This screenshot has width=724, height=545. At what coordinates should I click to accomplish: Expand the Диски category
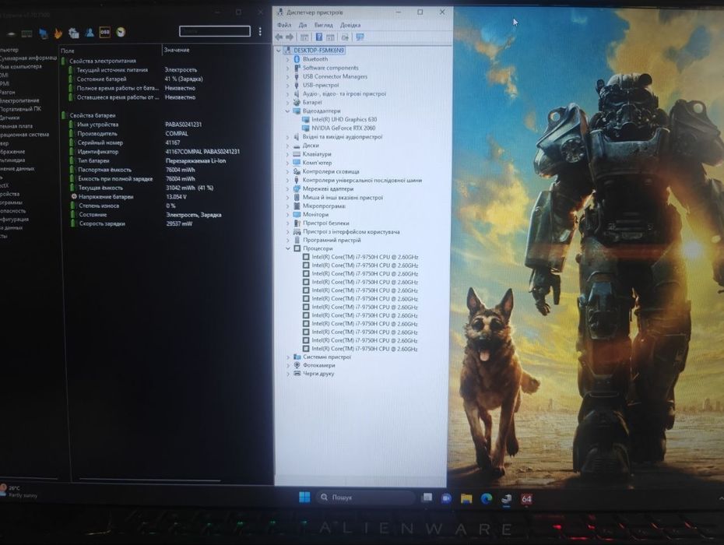(x=288, y=146)
